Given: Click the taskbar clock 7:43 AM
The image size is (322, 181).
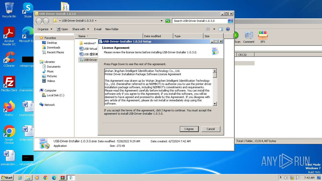Looking at the screenshot, I should pyautogui.click(x=309, y=178).
